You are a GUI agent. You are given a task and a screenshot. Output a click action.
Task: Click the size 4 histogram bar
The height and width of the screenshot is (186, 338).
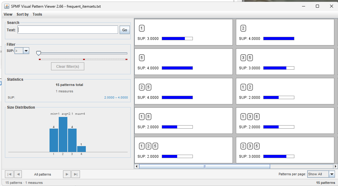click(82, 149)
